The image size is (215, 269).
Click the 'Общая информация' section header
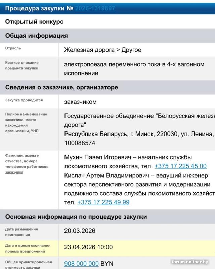[x=107, y=36]
